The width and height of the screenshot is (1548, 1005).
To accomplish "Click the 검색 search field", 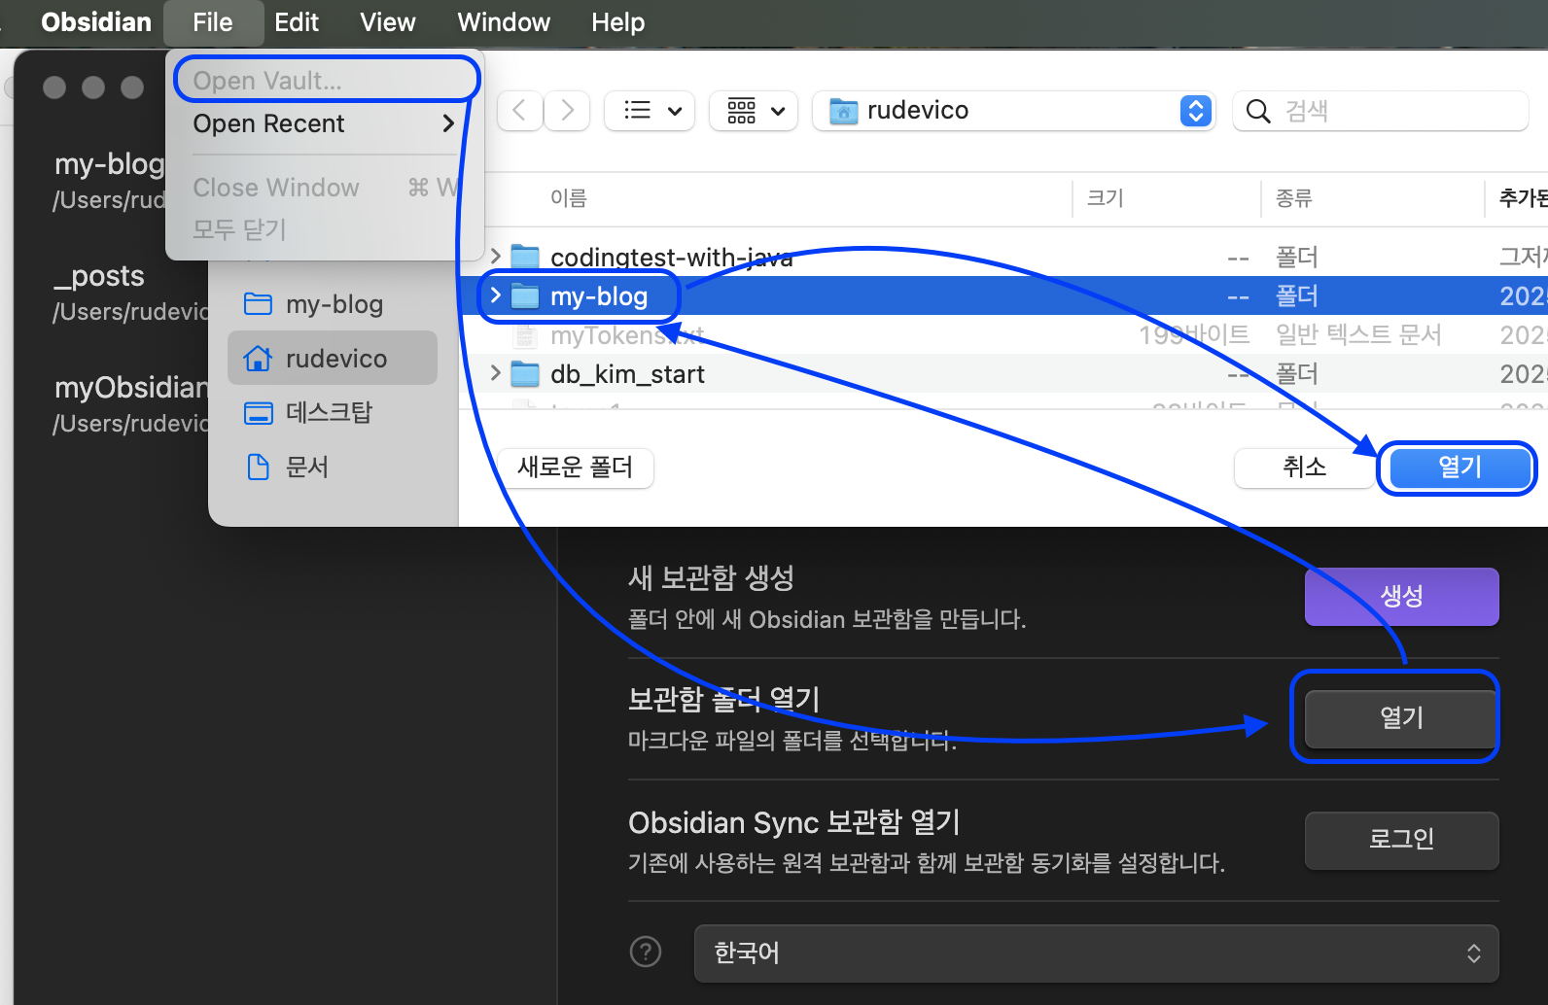I will coord(1381,111).
